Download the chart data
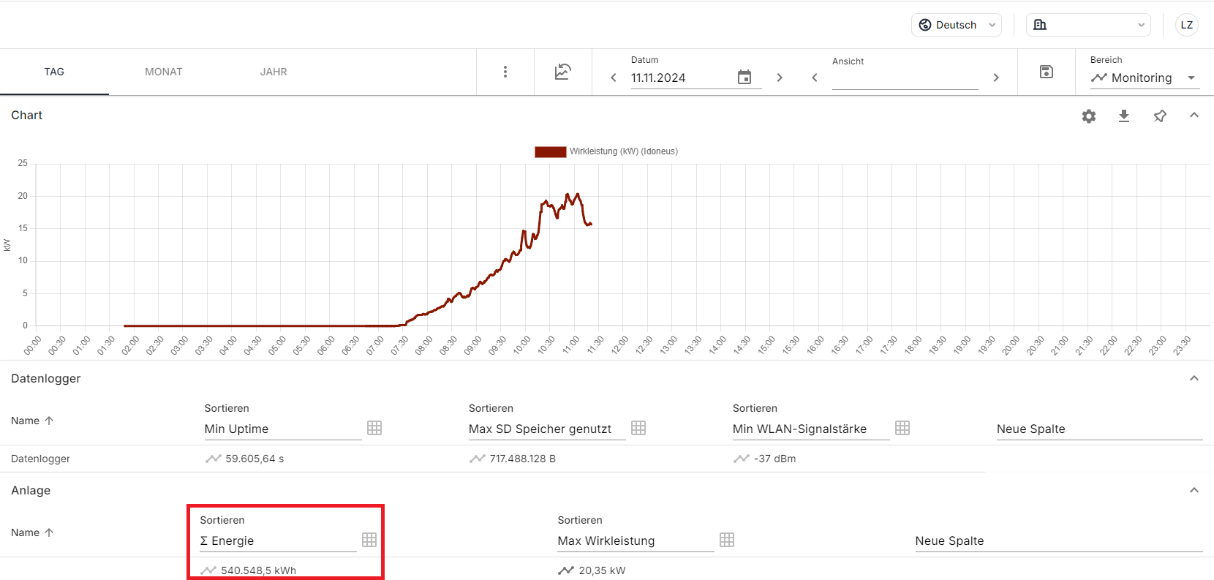The height and width of the screenshot is (580, 1214). coord(1124,116)
